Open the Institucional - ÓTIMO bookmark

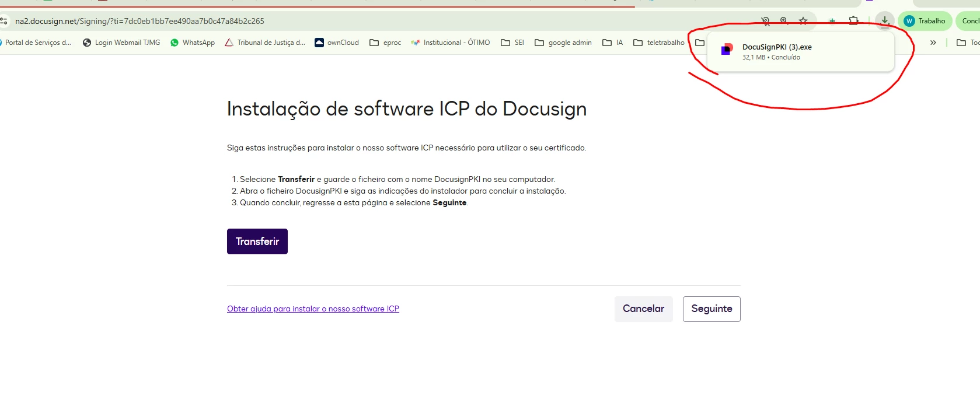click(451, 43)
